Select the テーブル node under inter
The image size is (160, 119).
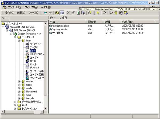coord(34,47)
